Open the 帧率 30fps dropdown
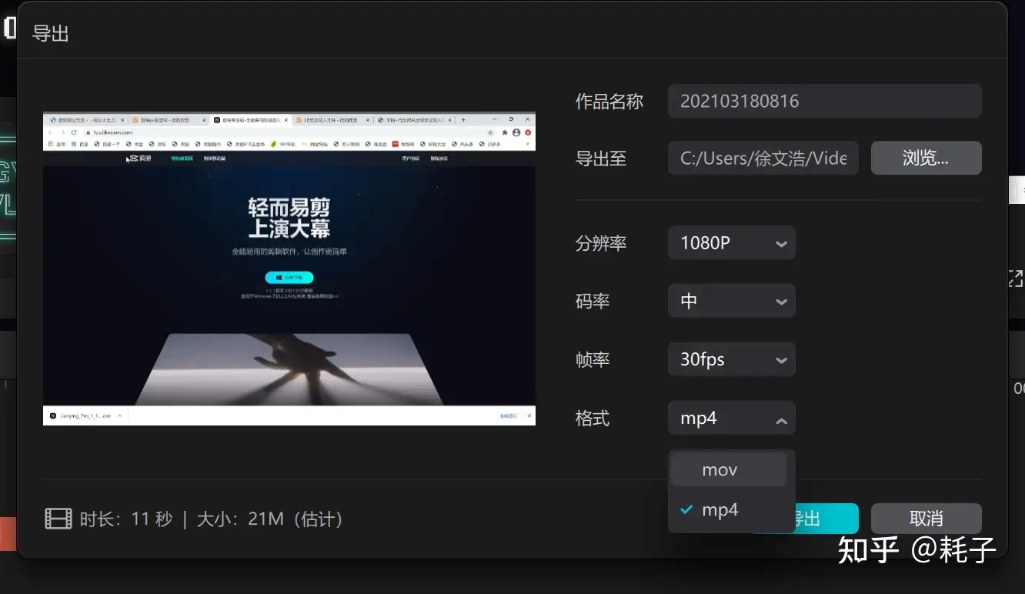This screenshot has height=594, width=1025. pos(731,359)
